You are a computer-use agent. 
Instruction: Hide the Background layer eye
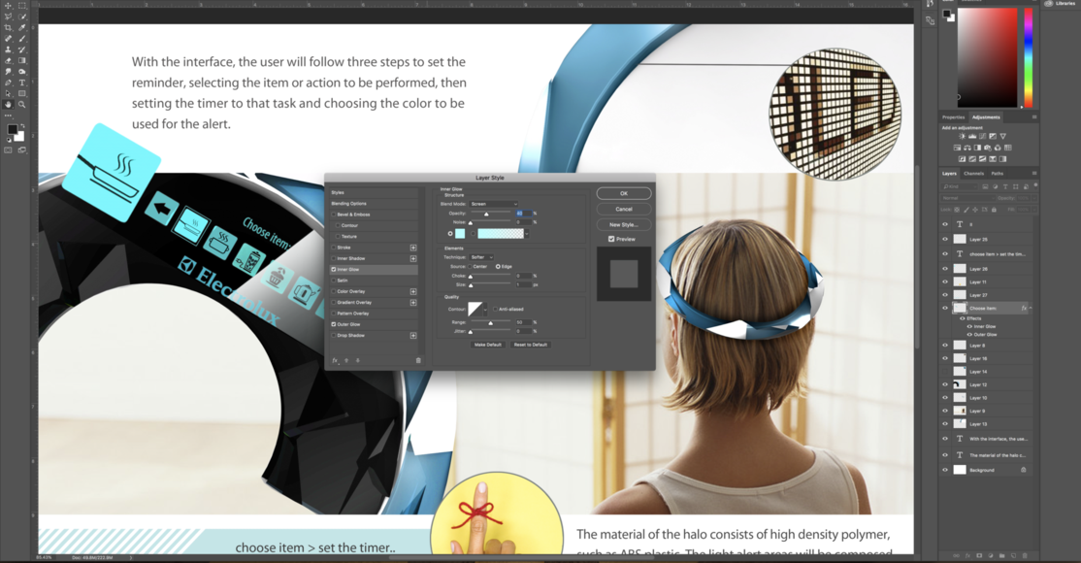(945, 470)
